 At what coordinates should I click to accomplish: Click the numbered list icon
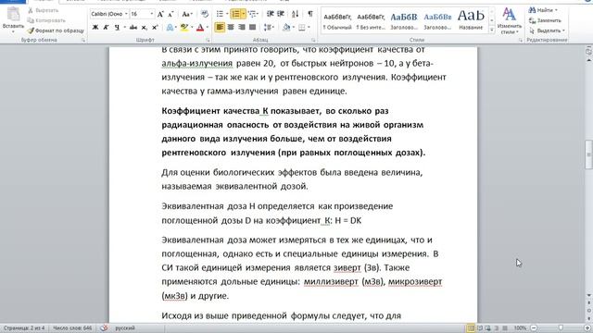(235, 14)
